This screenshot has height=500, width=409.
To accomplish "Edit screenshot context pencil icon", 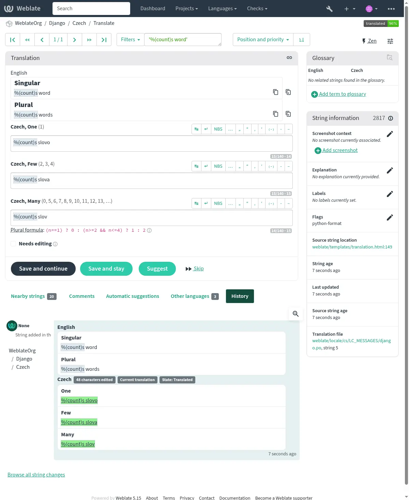I will pyautogui.click(x=390, y=134).
